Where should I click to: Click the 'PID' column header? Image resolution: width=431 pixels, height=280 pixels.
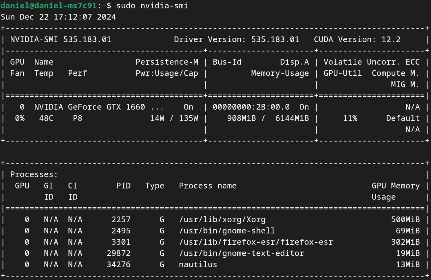[123, 186]
